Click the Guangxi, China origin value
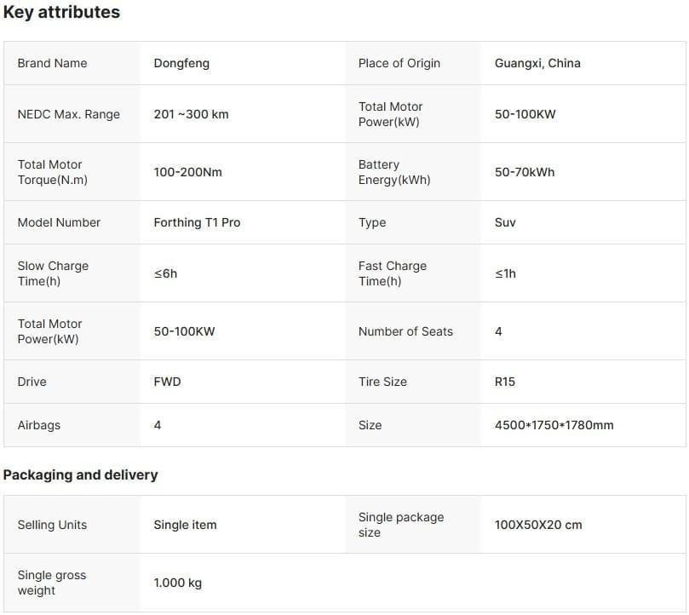The width and height of the screenshot is (689, 615). [x=537, y=63]
